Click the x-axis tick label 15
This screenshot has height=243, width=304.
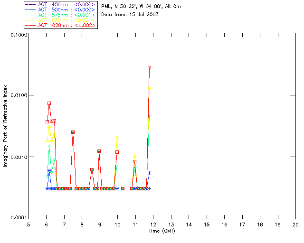tap(207, 224)
